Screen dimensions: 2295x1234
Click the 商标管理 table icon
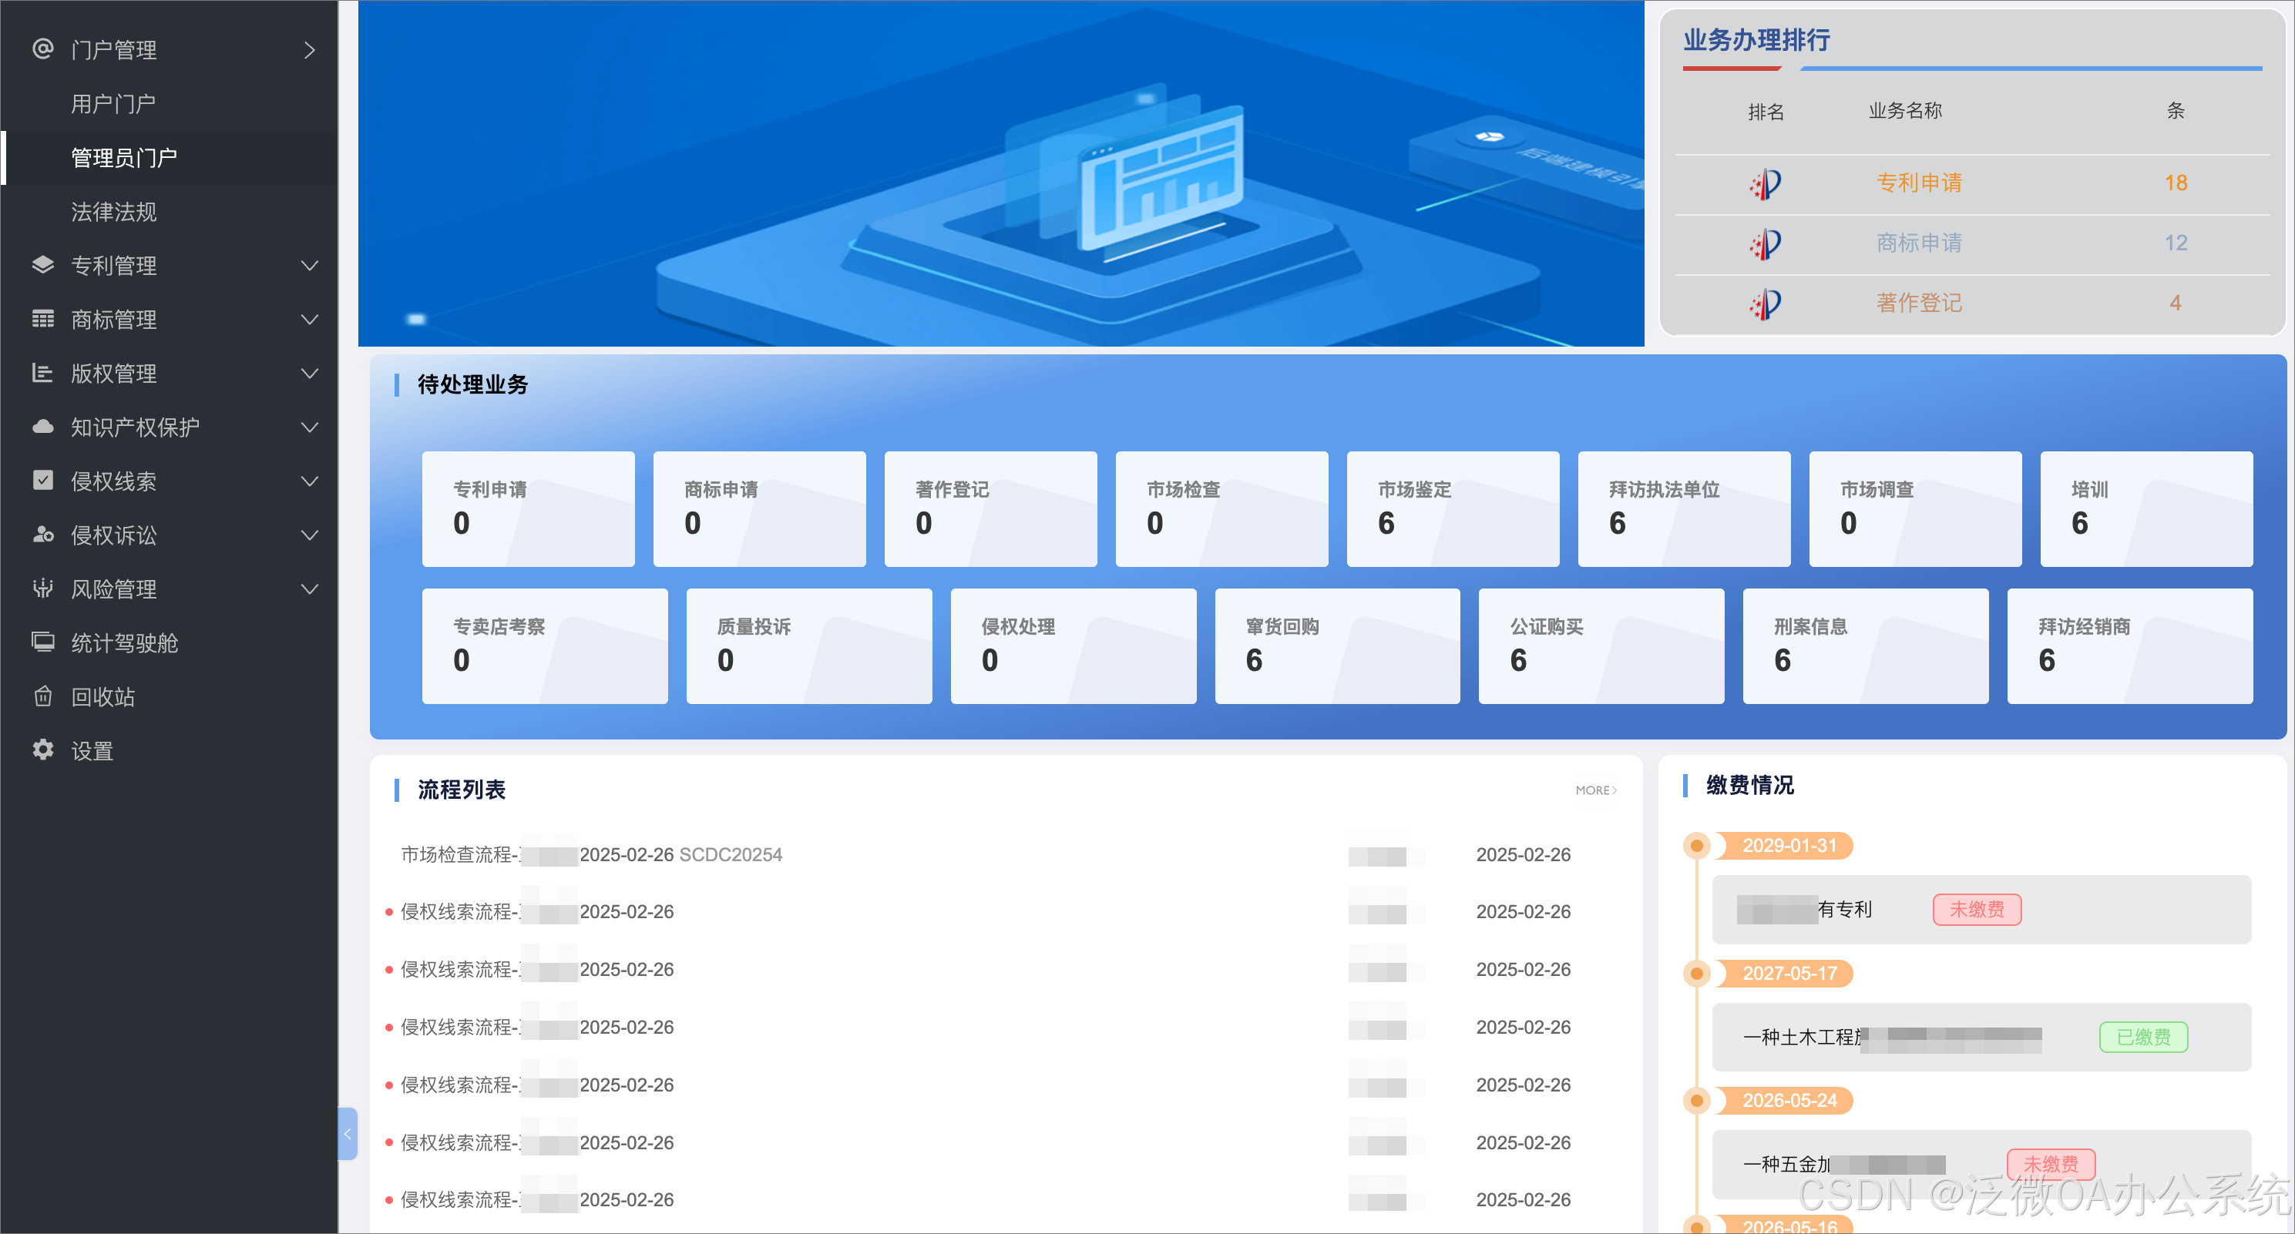click(x=42, y=319)
